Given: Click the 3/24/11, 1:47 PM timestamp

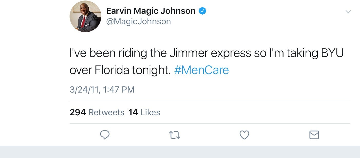Looking at the screenshot, I should coord(102,89).
